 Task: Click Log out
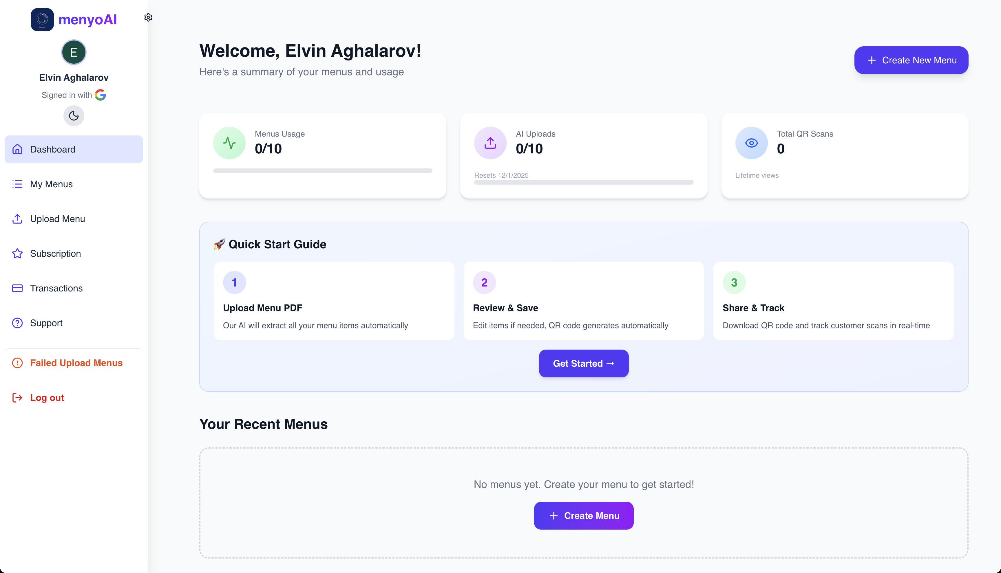coord(47,397)
